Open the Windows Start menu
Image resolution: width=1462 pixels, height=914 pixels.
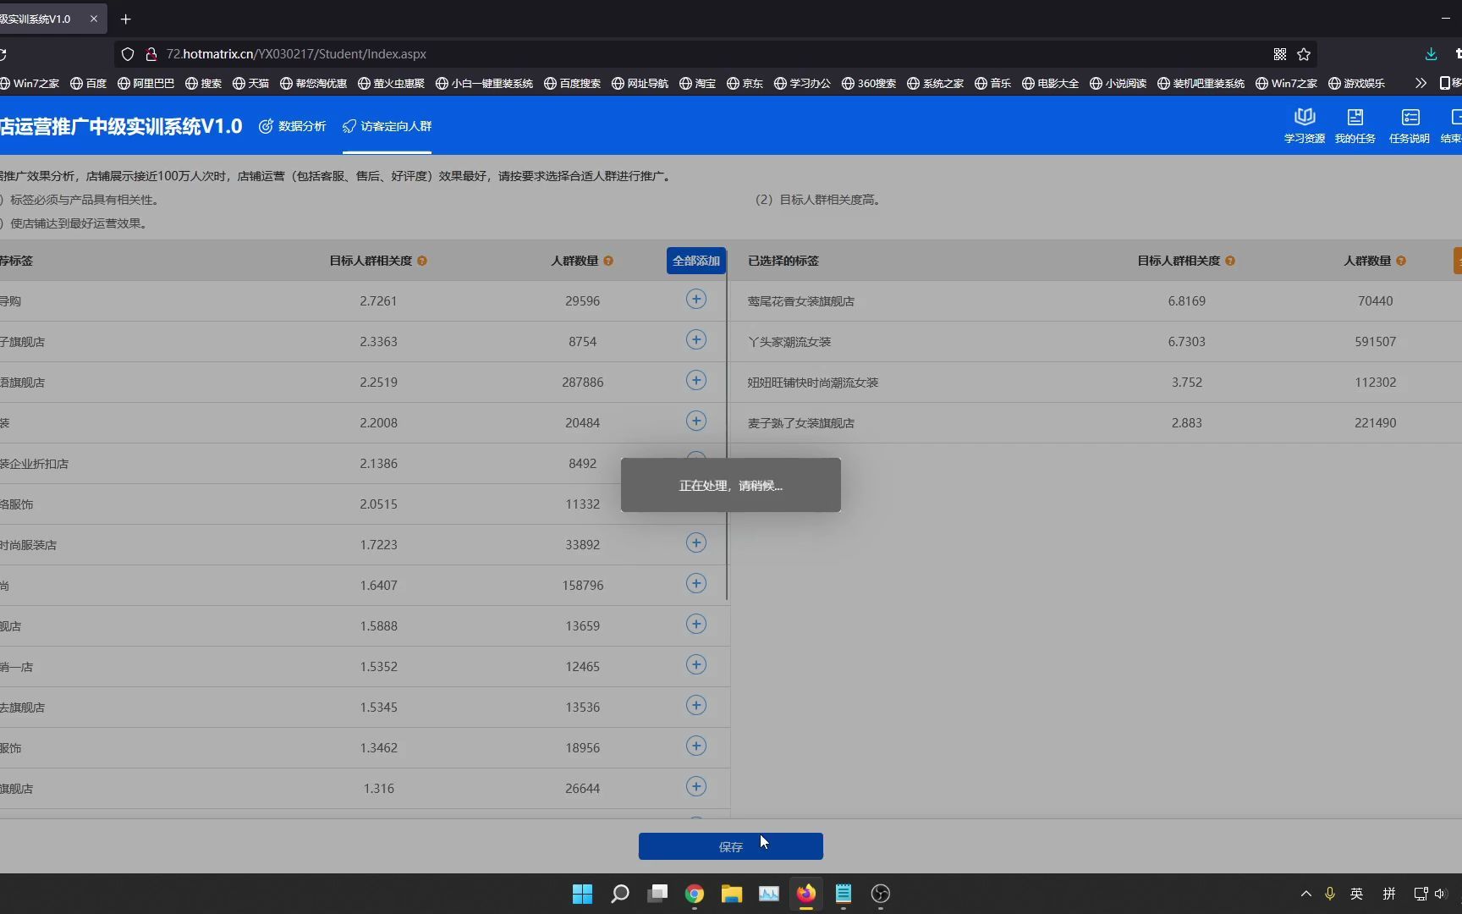(582, 894)
